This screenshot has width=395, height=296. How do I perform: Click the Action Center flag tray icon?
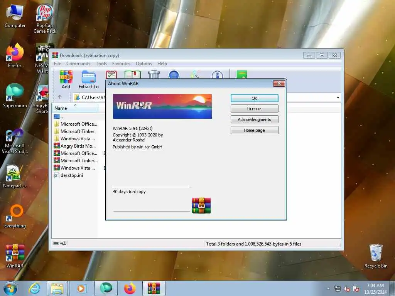356,289
